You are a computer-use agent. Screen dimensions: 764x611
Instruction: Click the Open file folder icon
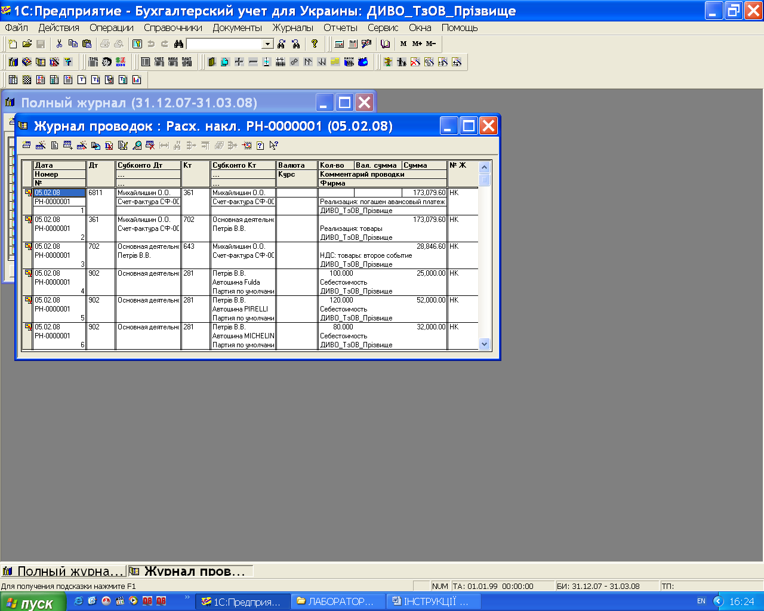27,44
